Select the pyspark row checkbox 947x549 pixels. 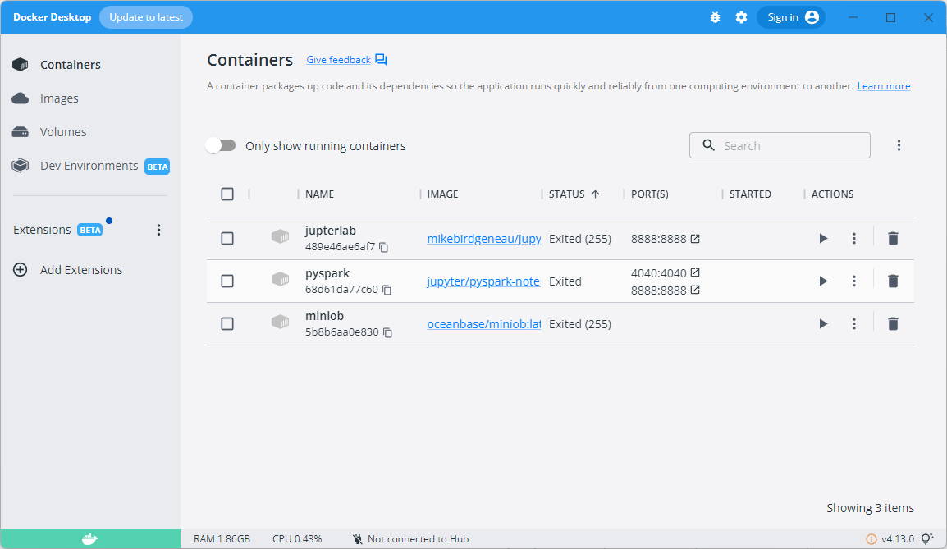click(227, 281)
